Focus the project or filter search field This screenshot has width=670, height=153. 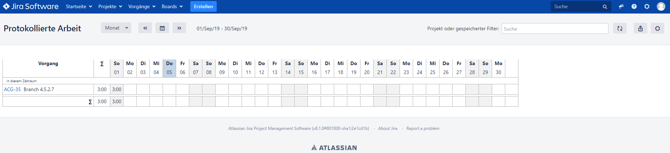[x=555, y=28]
